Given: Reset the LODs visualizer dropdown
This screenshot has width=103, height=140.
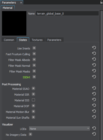Looking at the screenshot, I should (94, 128).
